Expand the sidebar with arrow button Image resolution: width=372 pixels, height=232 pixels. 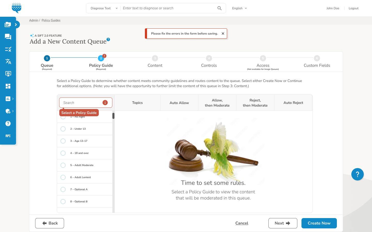(x=16, y=24)
